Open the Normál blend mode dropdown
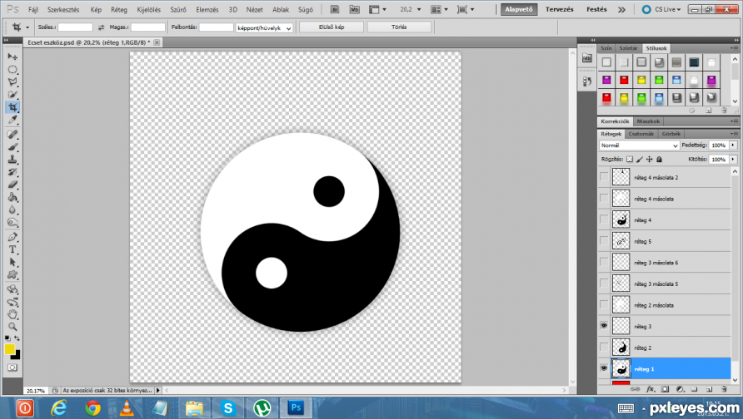Viewport: 743px width, 419px height. click(x=639, y=145)
